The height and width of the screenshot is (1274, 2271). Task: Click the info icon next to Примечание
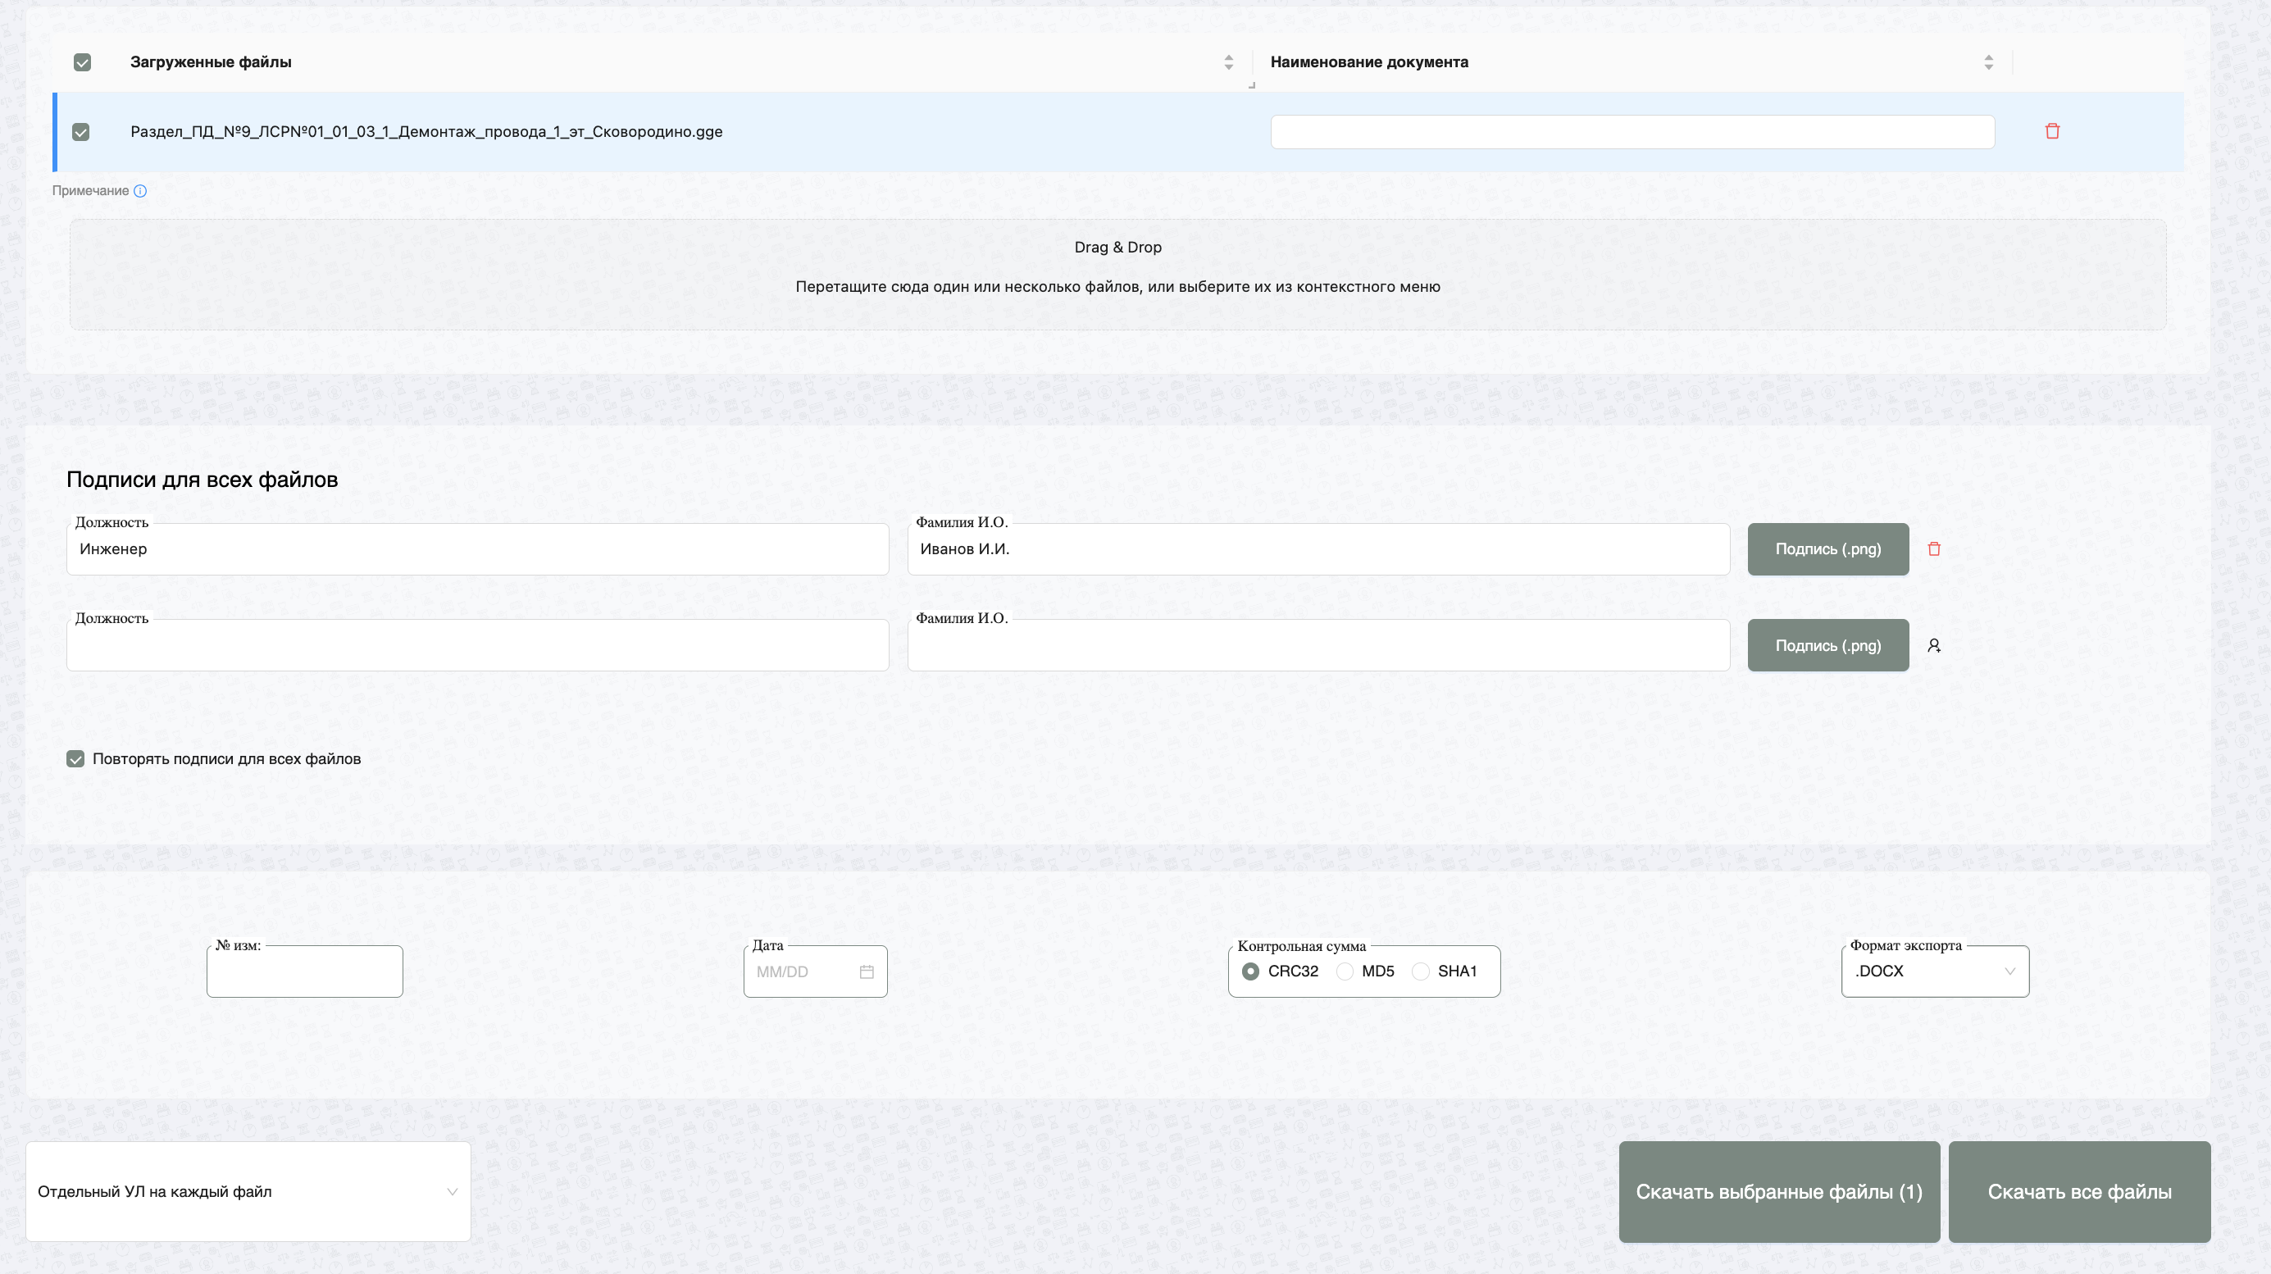click(140, 190)
